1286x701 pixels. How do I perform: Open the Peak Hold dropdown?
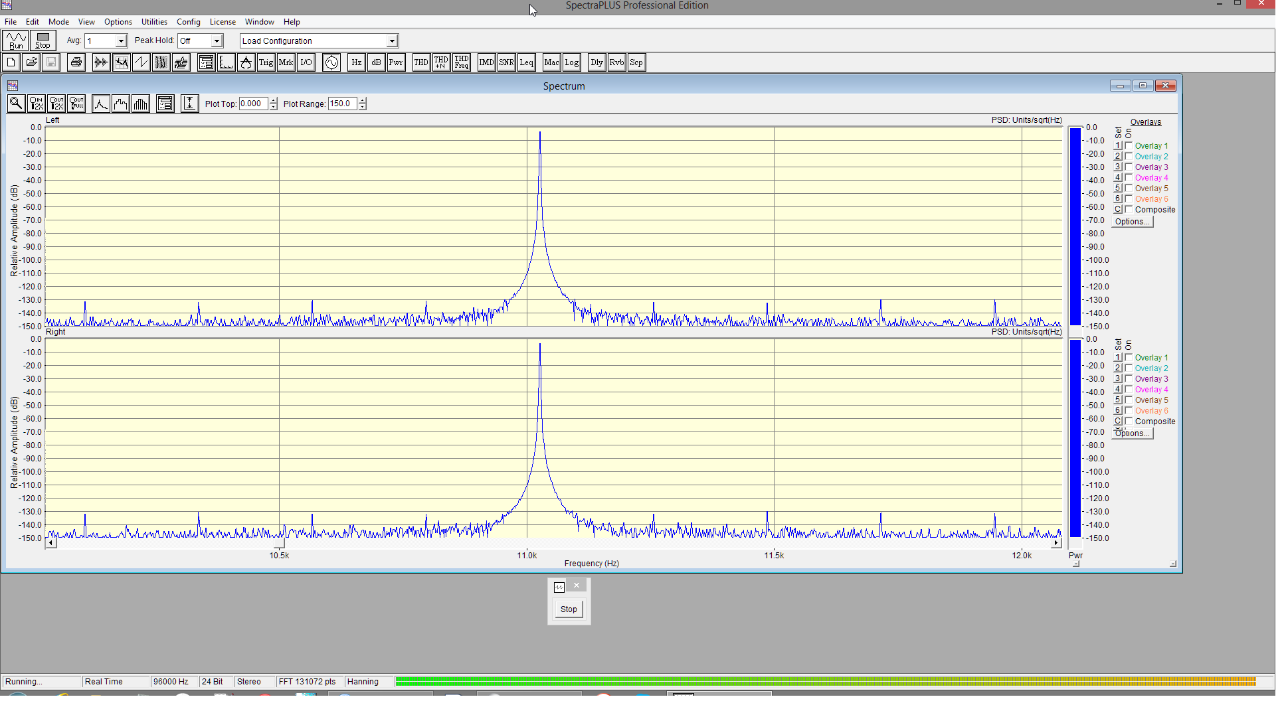pos(217,41)
